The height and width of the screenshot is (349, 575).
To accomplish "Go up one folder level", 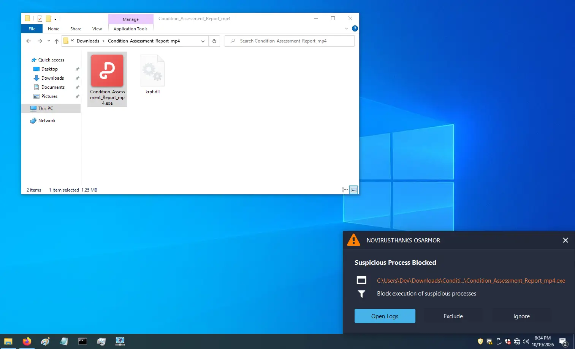I will (x=57, y=41).
